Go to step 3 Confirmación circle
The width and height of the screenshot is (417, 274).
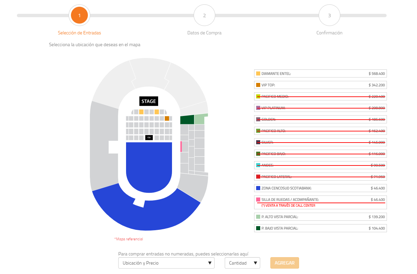(x=329, y=16)
